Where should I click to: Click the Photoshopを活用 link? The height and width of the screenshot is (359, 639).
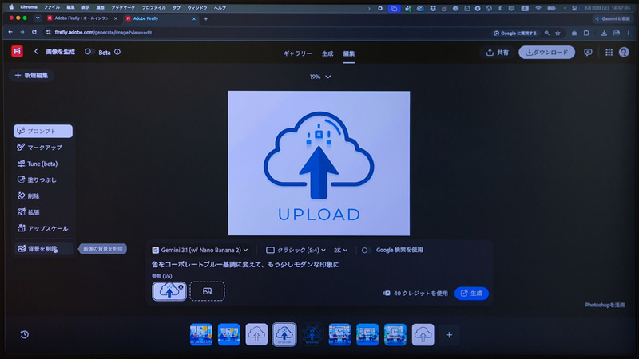(605, 305)
